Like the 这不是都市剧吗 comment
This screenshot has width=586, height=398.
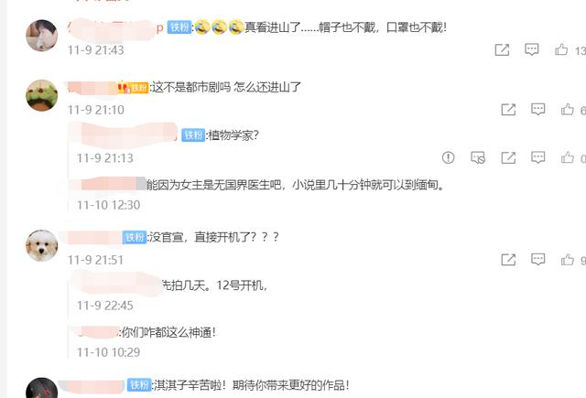[x=568, y=110]
